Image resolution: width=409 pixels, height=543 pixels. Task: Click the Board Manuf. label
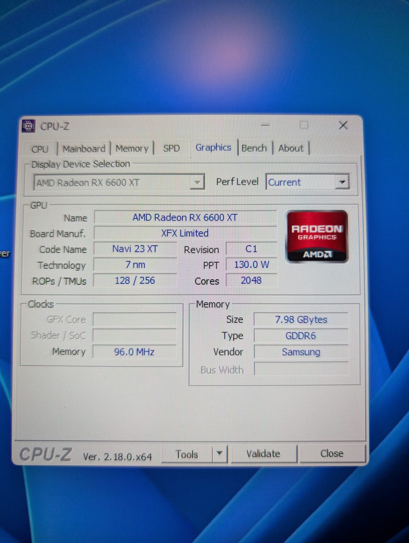coord(58,234)
